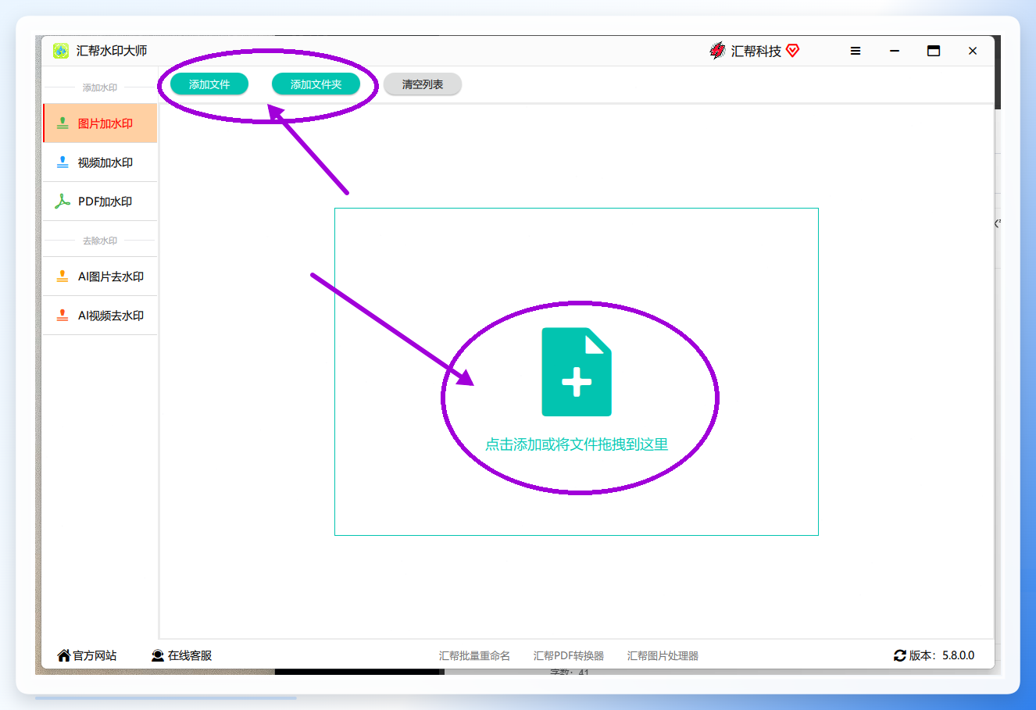Screen dimensions: 1036x710
Task: Open 汇帮图片处理器 link
Action: click(x=663, y=656)
